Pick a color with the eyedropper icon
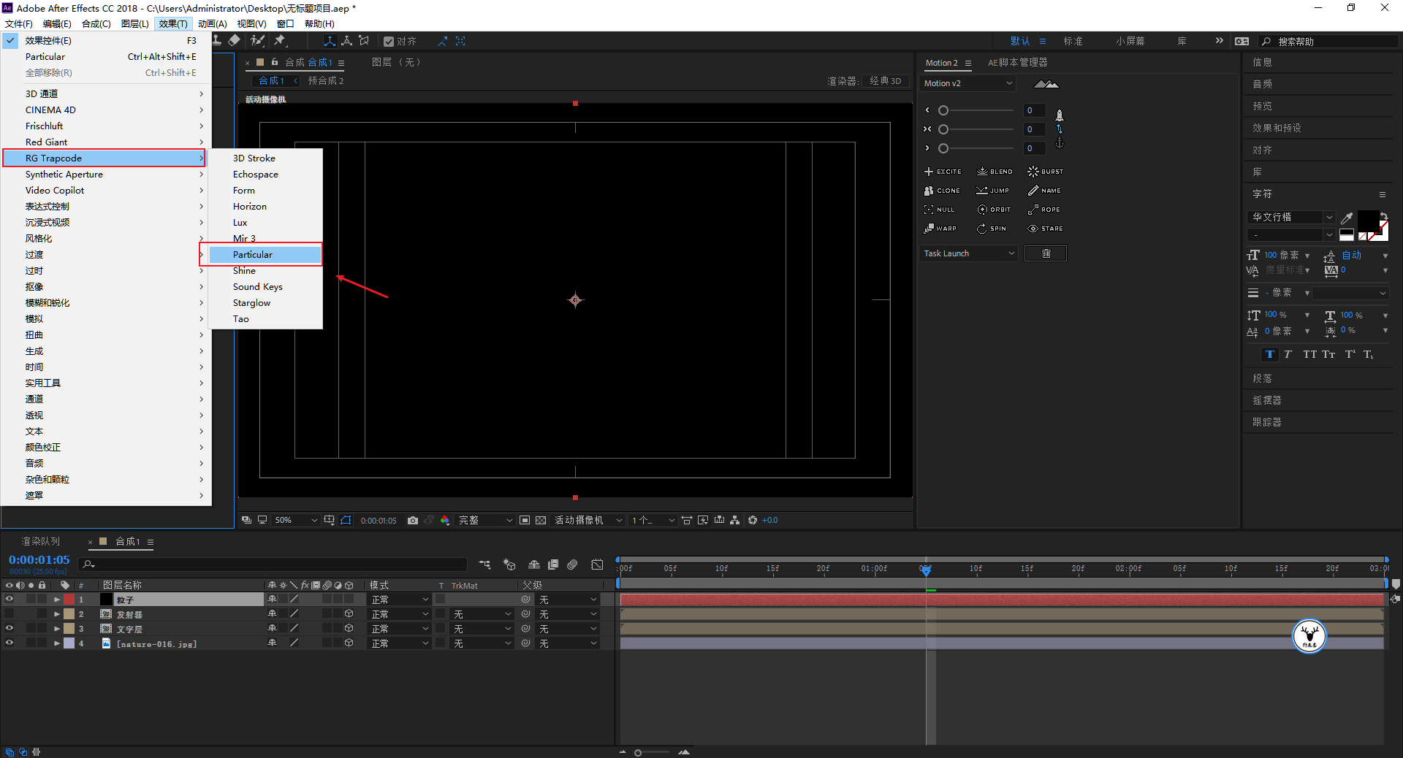The width and height of the screenshot is (1403, 758). pos(1347,218)
